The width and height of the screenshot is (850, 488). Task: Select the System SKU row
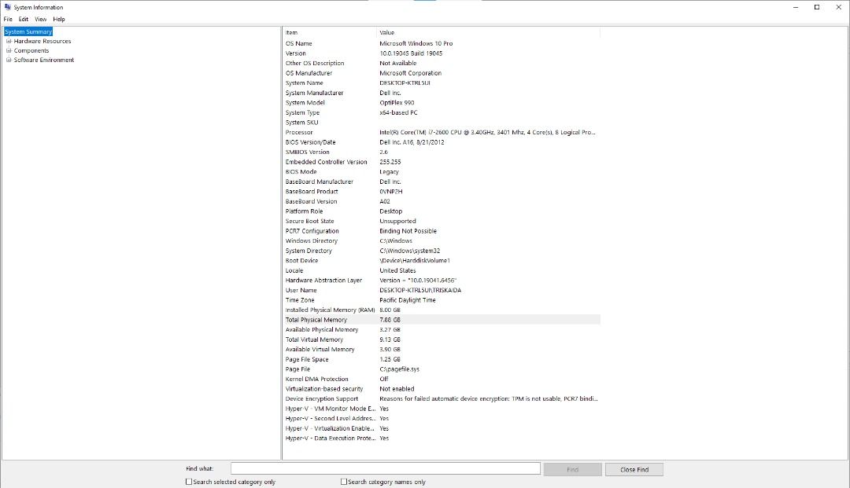coord(442,123)
